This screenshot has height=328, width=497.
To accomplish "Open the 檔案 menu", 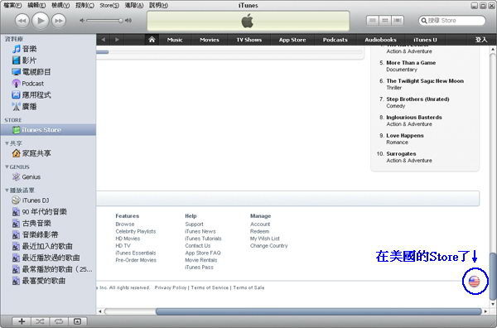I will 12,6.
